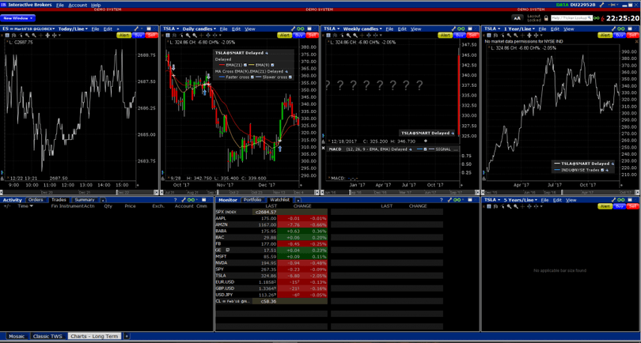The height and width of the screenshot is (343, 641).
Task: Switch to the Classic TWS tab
Action: (x=49, y=336)
